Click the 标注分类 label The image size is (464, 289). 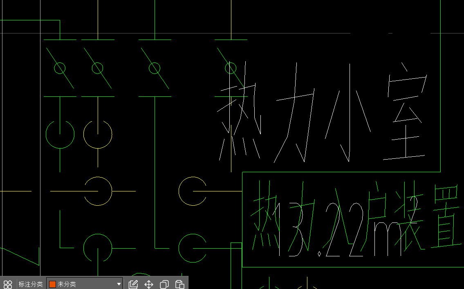coord(31,284)
